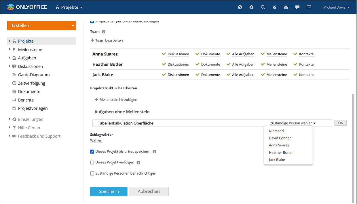Expand the Diskussionen sidebar item

(10, 66)
